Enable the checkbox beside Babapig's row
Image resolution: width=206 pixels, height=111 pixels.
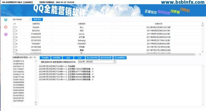tap(14, 40)
